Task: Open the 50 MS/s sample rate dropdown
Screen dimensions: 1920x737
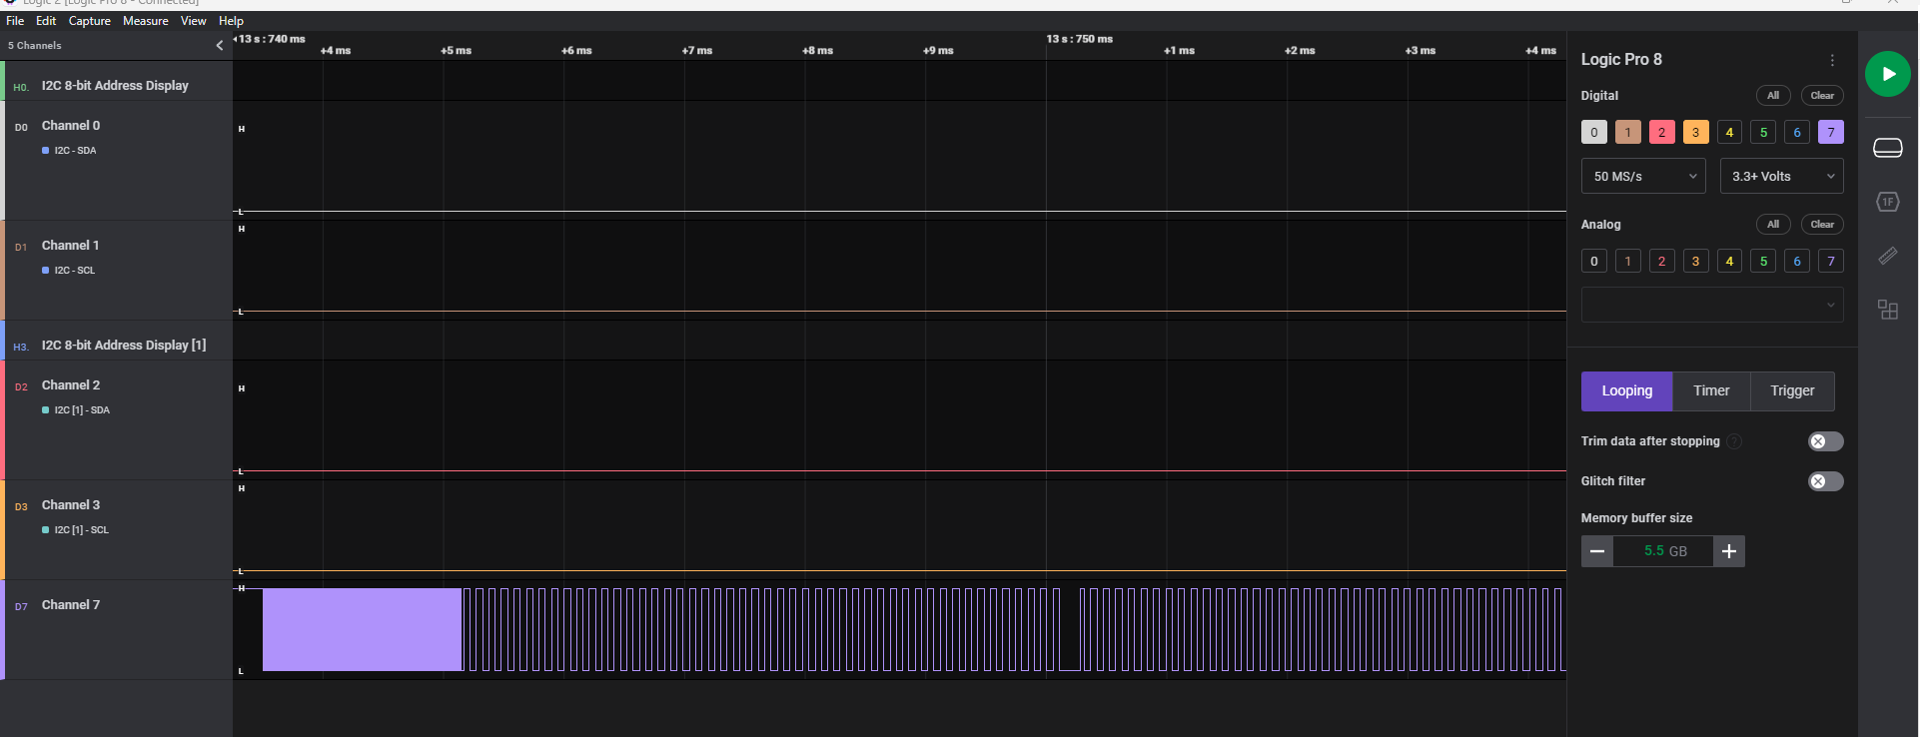Action: [1643, 176]
